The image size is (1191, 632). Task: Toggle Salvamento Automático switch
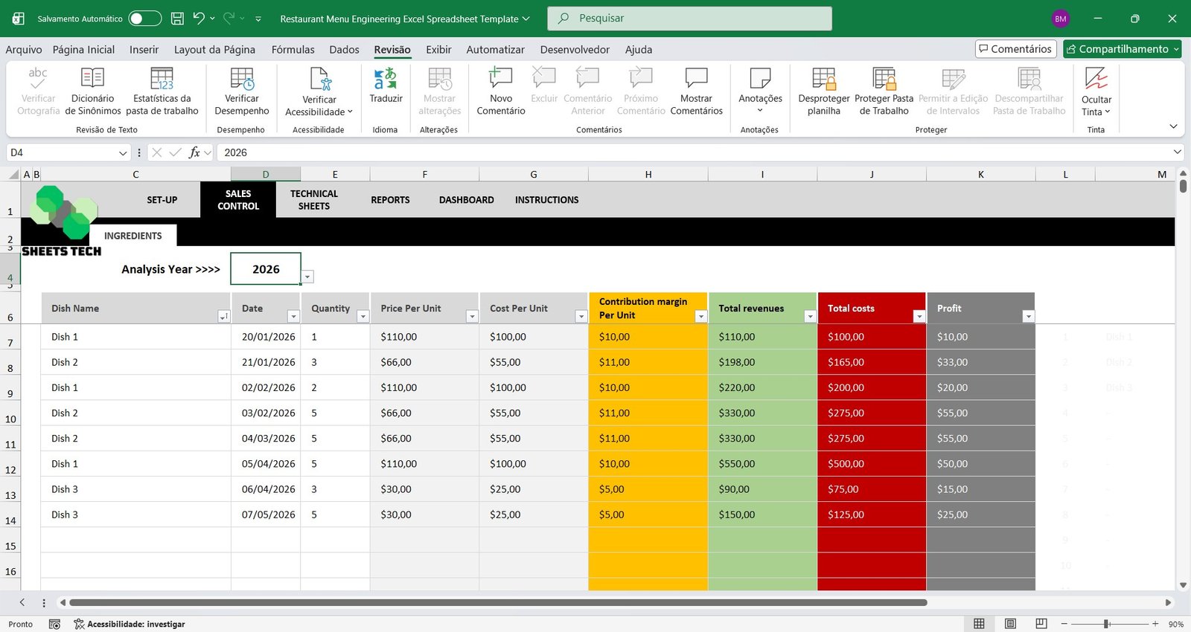[x=144, y=19]
